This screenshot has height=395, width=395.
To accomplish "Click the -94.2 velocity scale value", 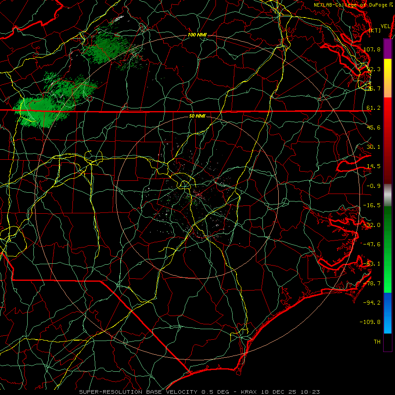I will tap(372, 303).
